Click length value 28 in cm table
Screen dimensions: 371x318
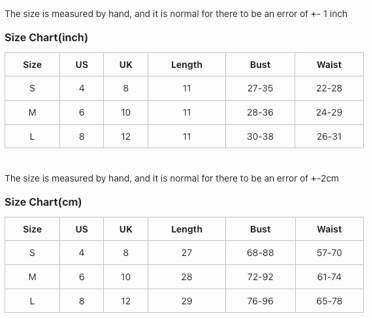(x=187, y=277)
